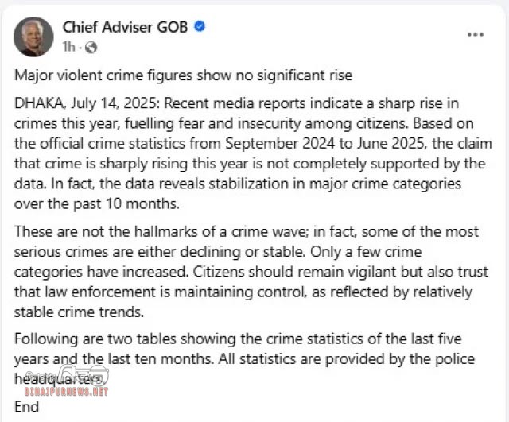This screenshot has width=509, height=422.
Task: Click the phrase 'September 2024 to June 2025'
Action: click(x=325, y=144)
